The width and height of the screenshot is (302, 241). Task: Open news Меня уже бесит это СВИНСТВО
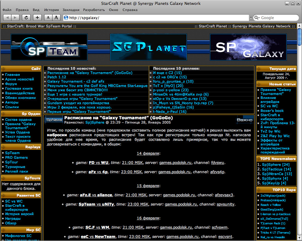coord(78,90)
